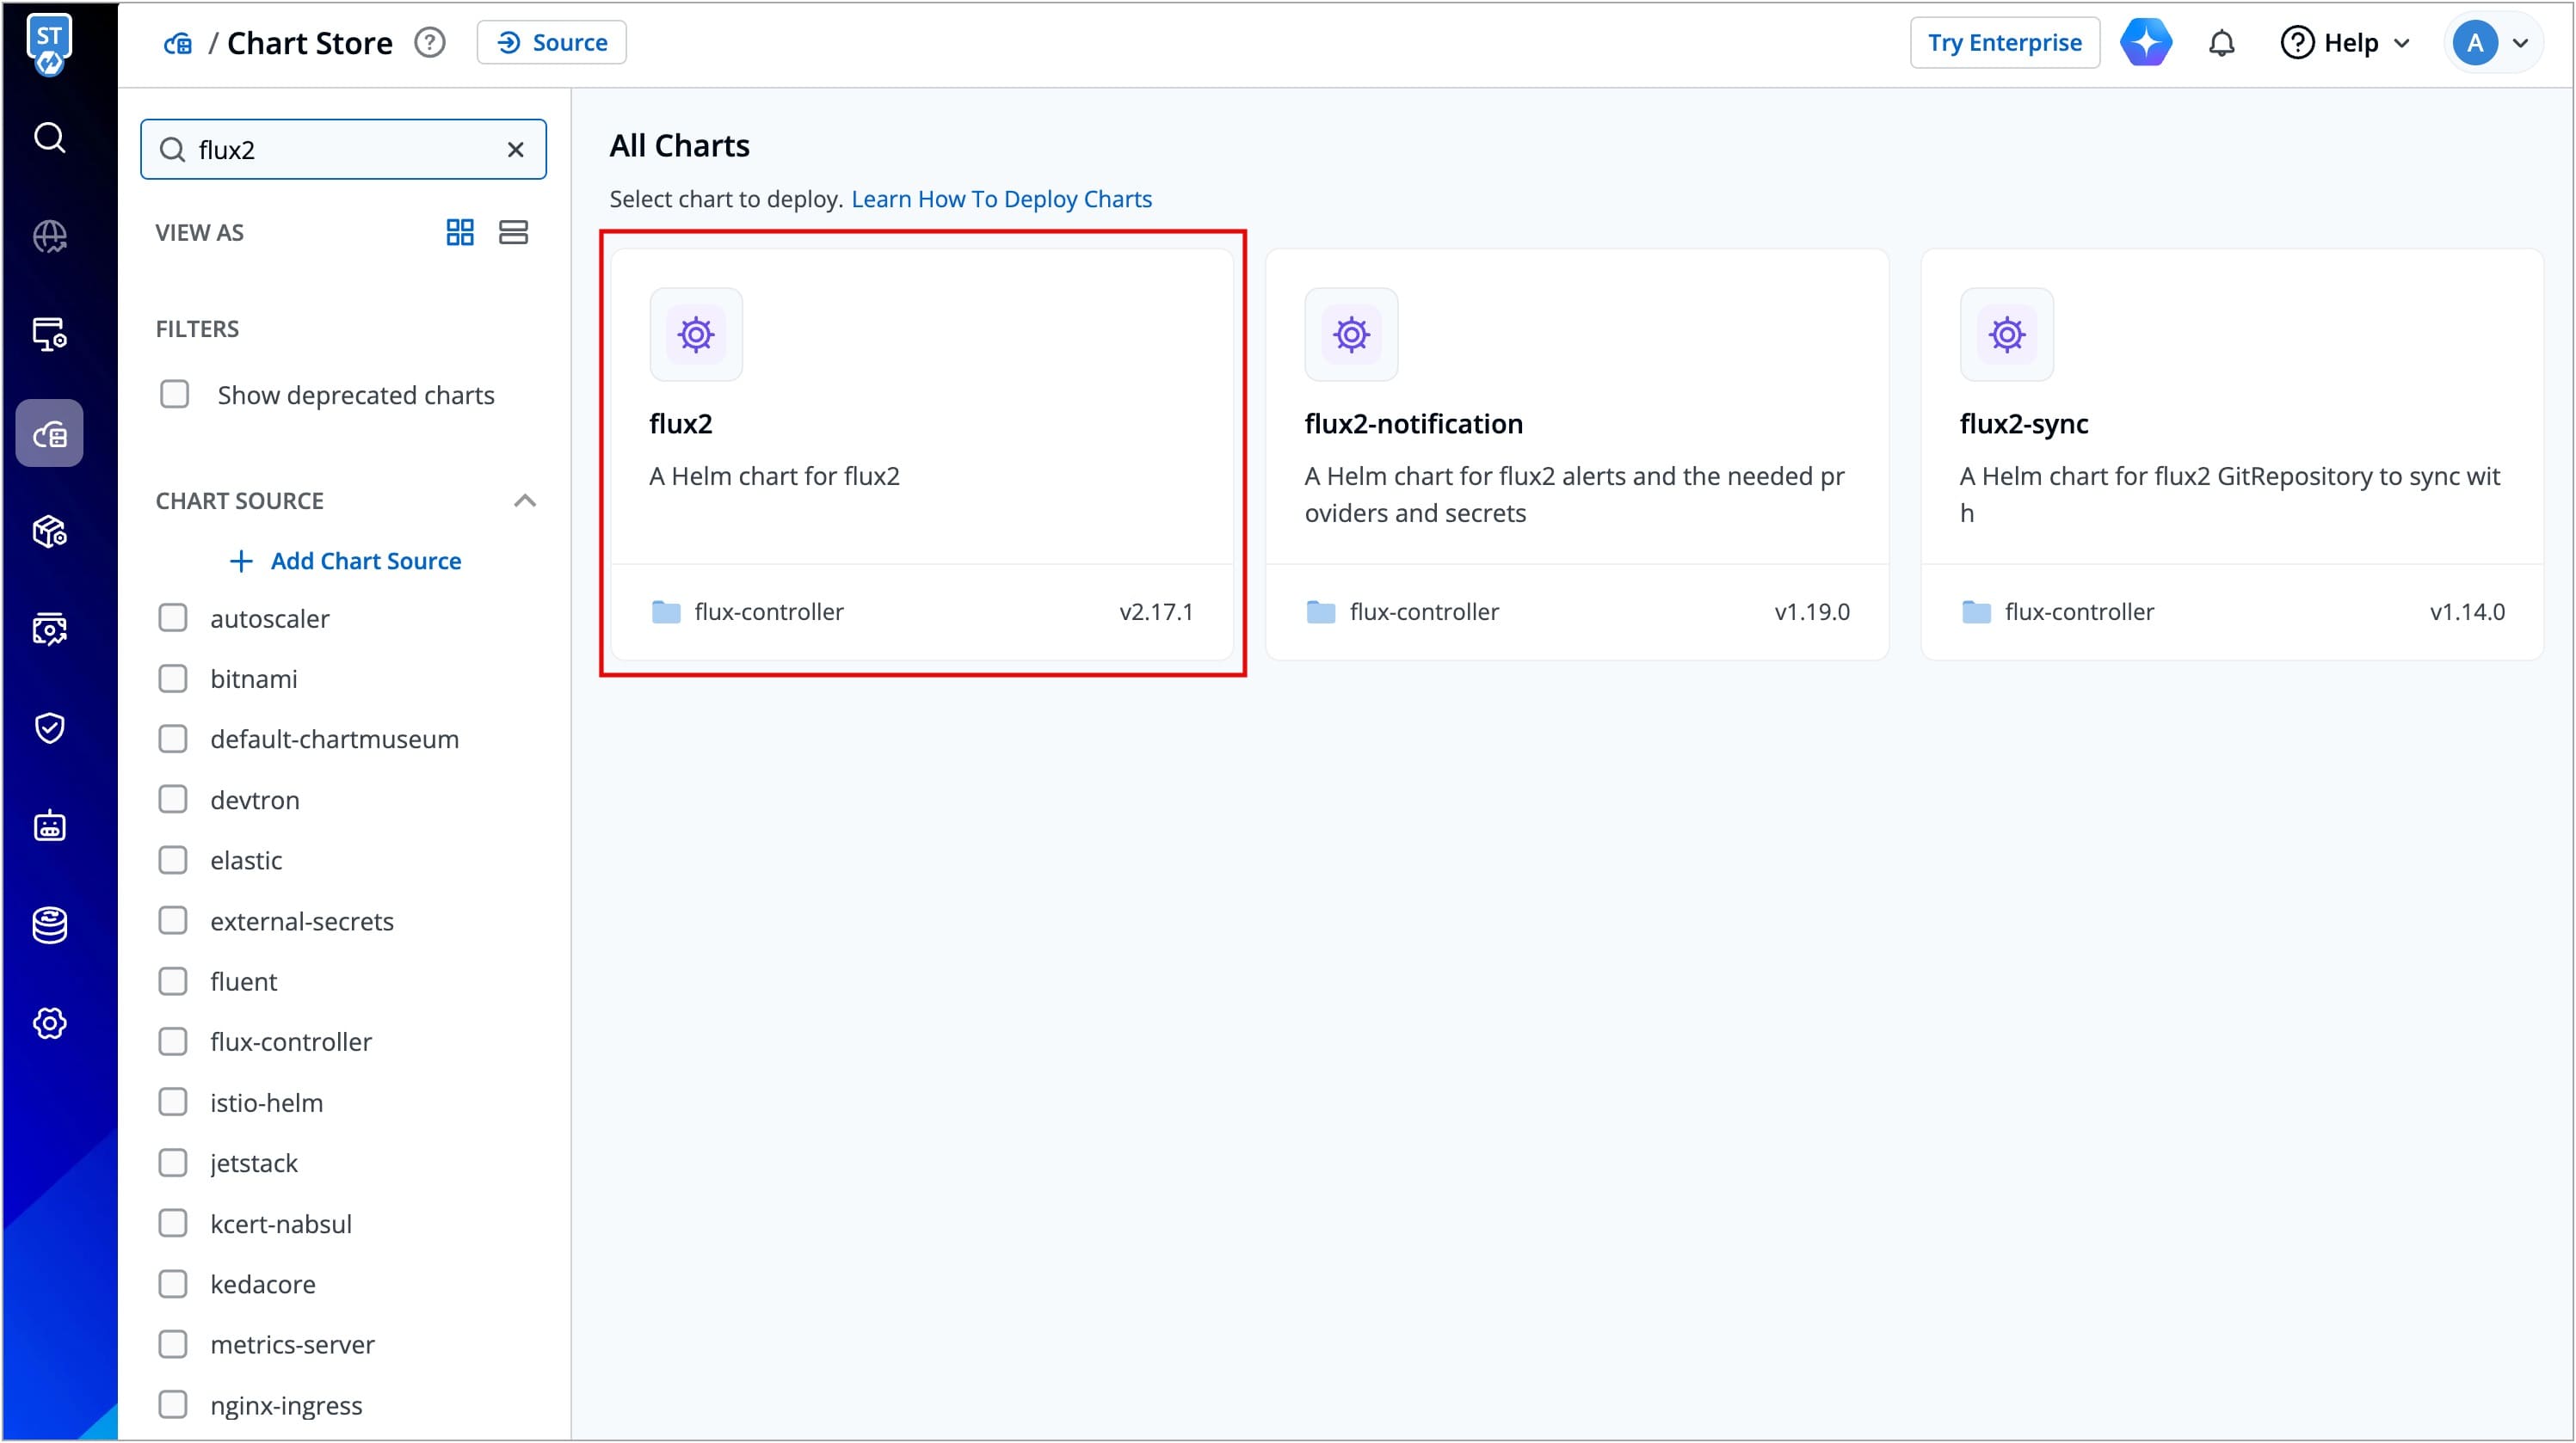Check the flux-controller chart source

pyautogui.click(x=173, y=1041)
